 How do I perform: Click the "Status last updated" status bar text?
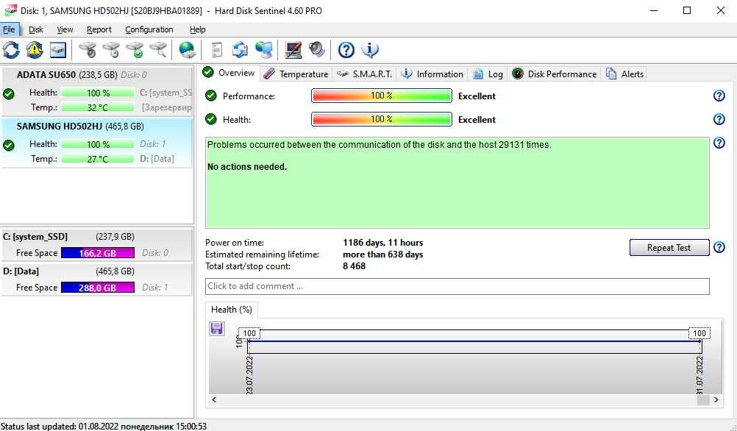(x=104, y=427)
